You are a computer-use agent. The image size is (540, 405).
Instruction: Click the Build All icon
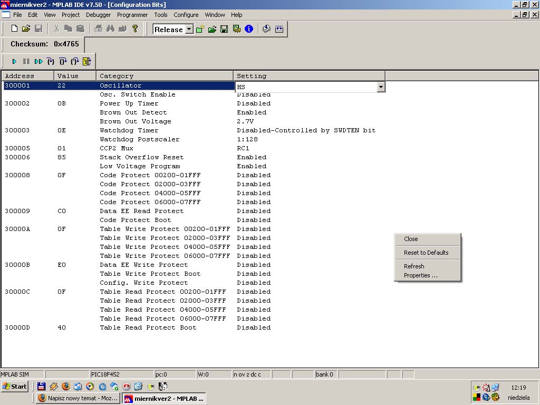pyautogui.click(x=279, y=29)
